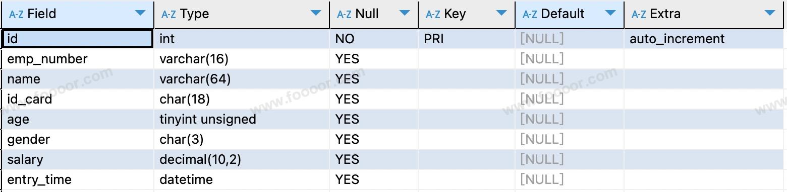This screenshot has width=787, height=192.
Task: Click the A-Z icon in Field header
Action: click(x=16, y=14)
